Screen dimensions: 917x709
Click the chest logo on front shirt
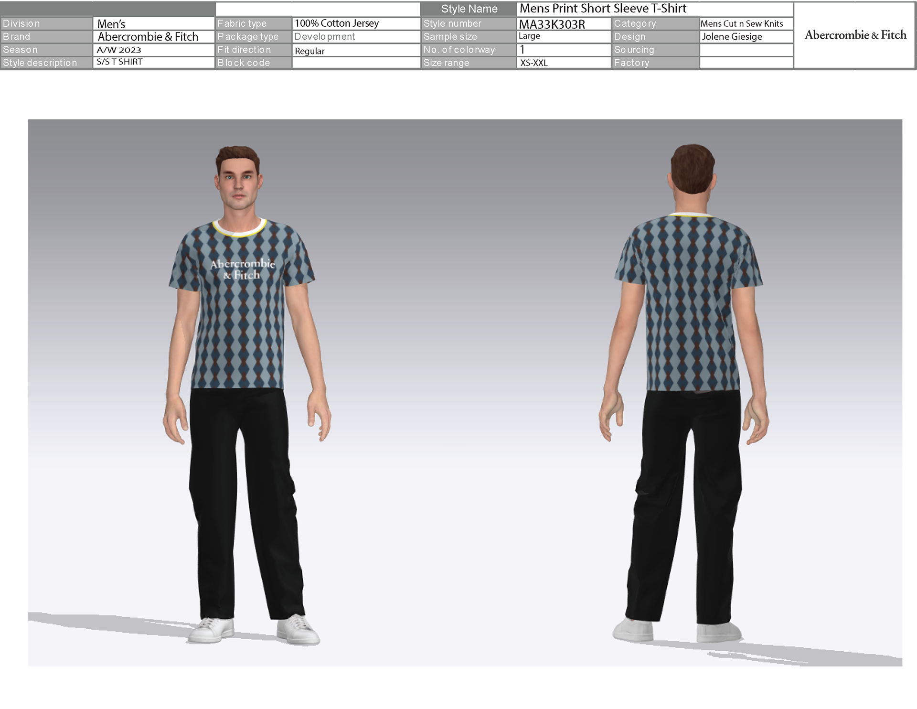[x=242, y=269]
